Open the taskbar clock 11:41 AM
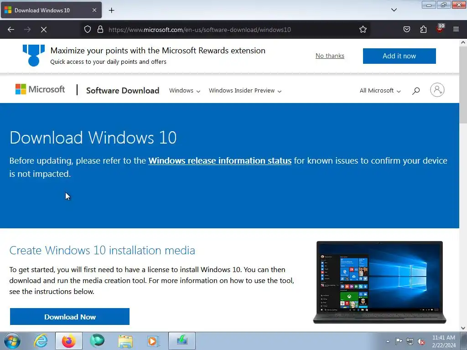Screen dimensions: 467x350 pyautogui.click(x=443, y=341)
